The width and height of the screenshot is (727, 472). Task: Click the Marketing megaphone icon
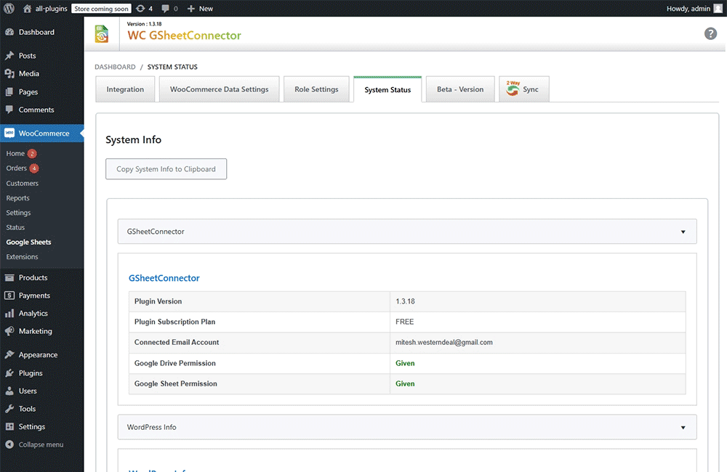point(9,331)
